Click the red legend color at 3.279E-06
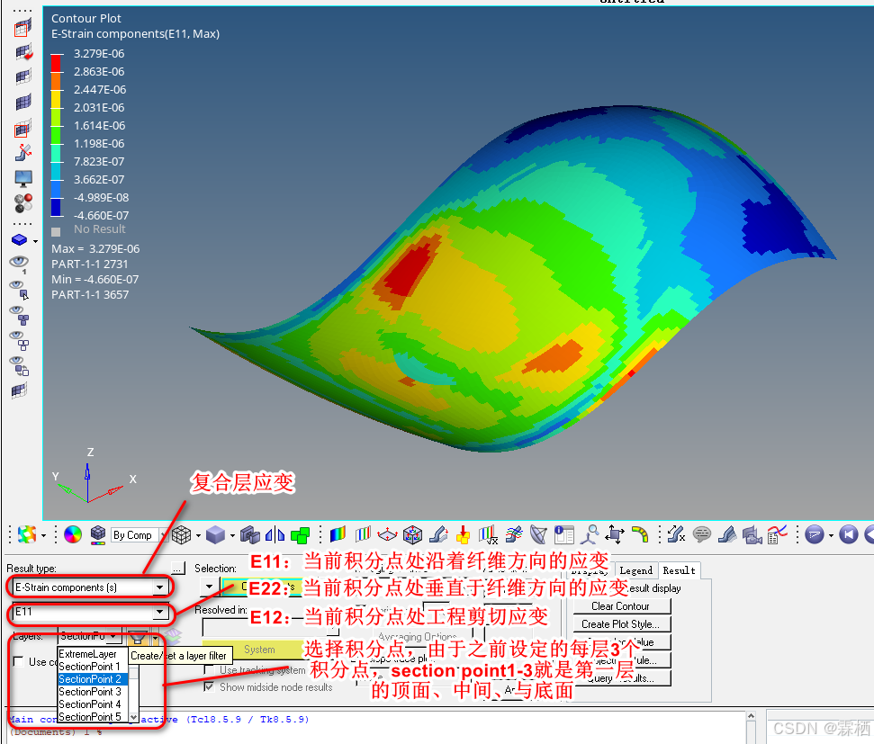This screenshot has height=744, width=874. [56, 63]
